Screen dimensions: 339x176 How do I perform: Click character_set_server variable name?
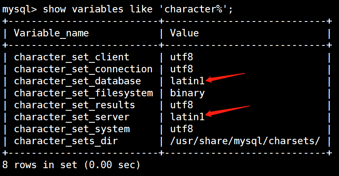tap(72, 117)
